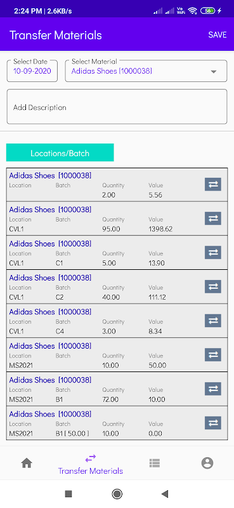Tap the Android back navigation triangle
This screenshot has width=234, height=508.
point(165,494)
